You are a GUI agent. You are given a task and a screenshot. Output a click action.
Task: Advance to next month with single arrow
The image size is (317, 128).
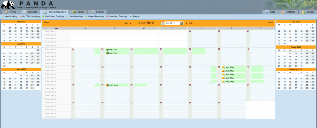(x=186, y=23)
